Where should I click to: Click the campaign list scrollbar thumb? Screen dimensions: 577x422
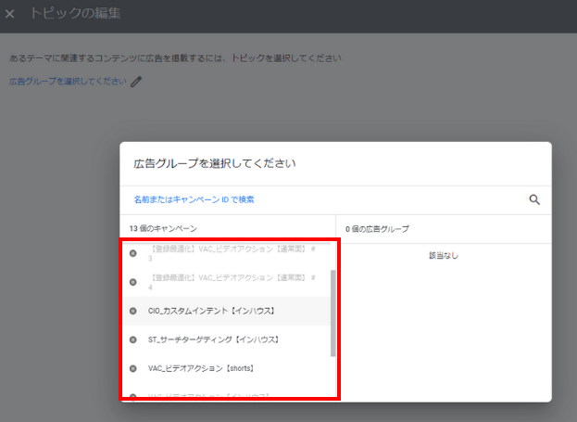(332, 313)
